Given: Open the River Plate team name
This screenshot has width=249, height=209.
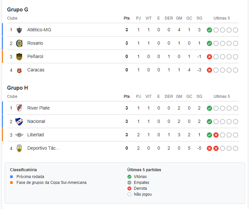Looking at the screenshot, I should 39,108.
